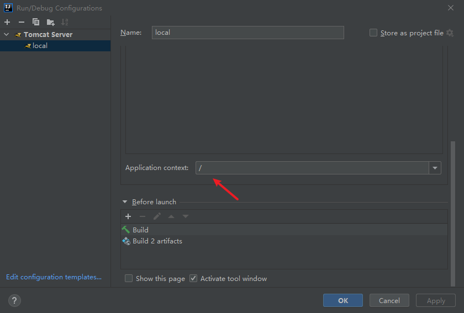
Task: Click the Application context label
Action: click(157, 168)
